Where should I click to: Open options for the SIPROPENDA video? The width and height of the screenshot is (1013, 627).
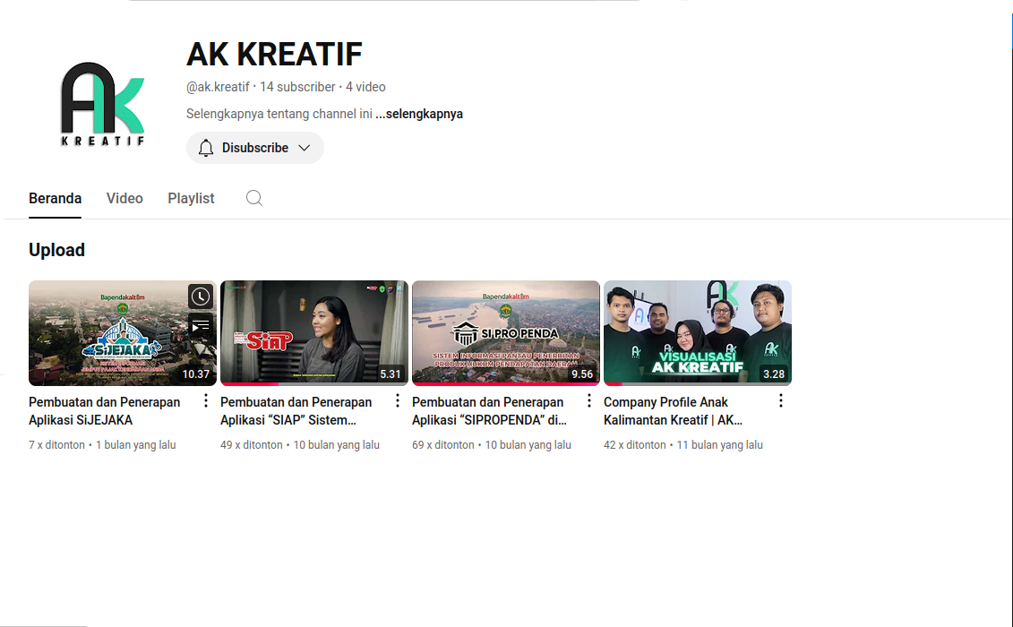[588, 399]
